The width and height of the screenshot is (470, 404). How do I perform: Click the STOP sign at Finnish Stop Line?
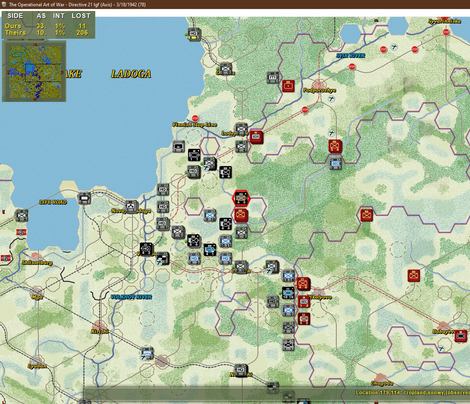(x=195, y=118)
